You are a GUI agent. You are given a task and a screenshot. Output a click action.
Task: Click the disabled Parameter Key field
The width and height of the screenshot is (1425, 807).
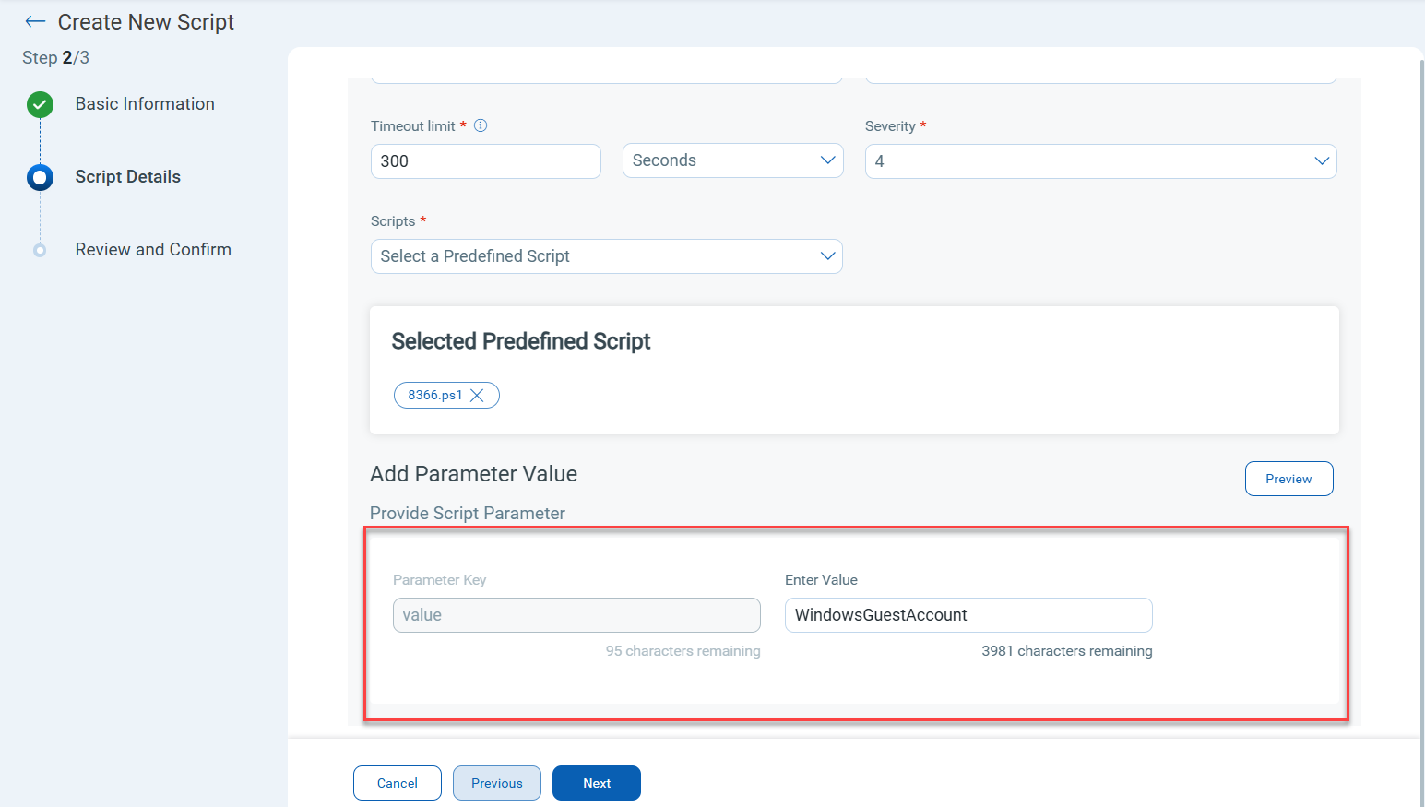click(x=576, y=615)
